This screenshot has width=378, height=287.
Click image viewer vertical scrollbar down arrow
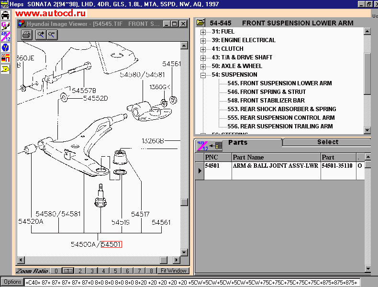coord(184,253)
